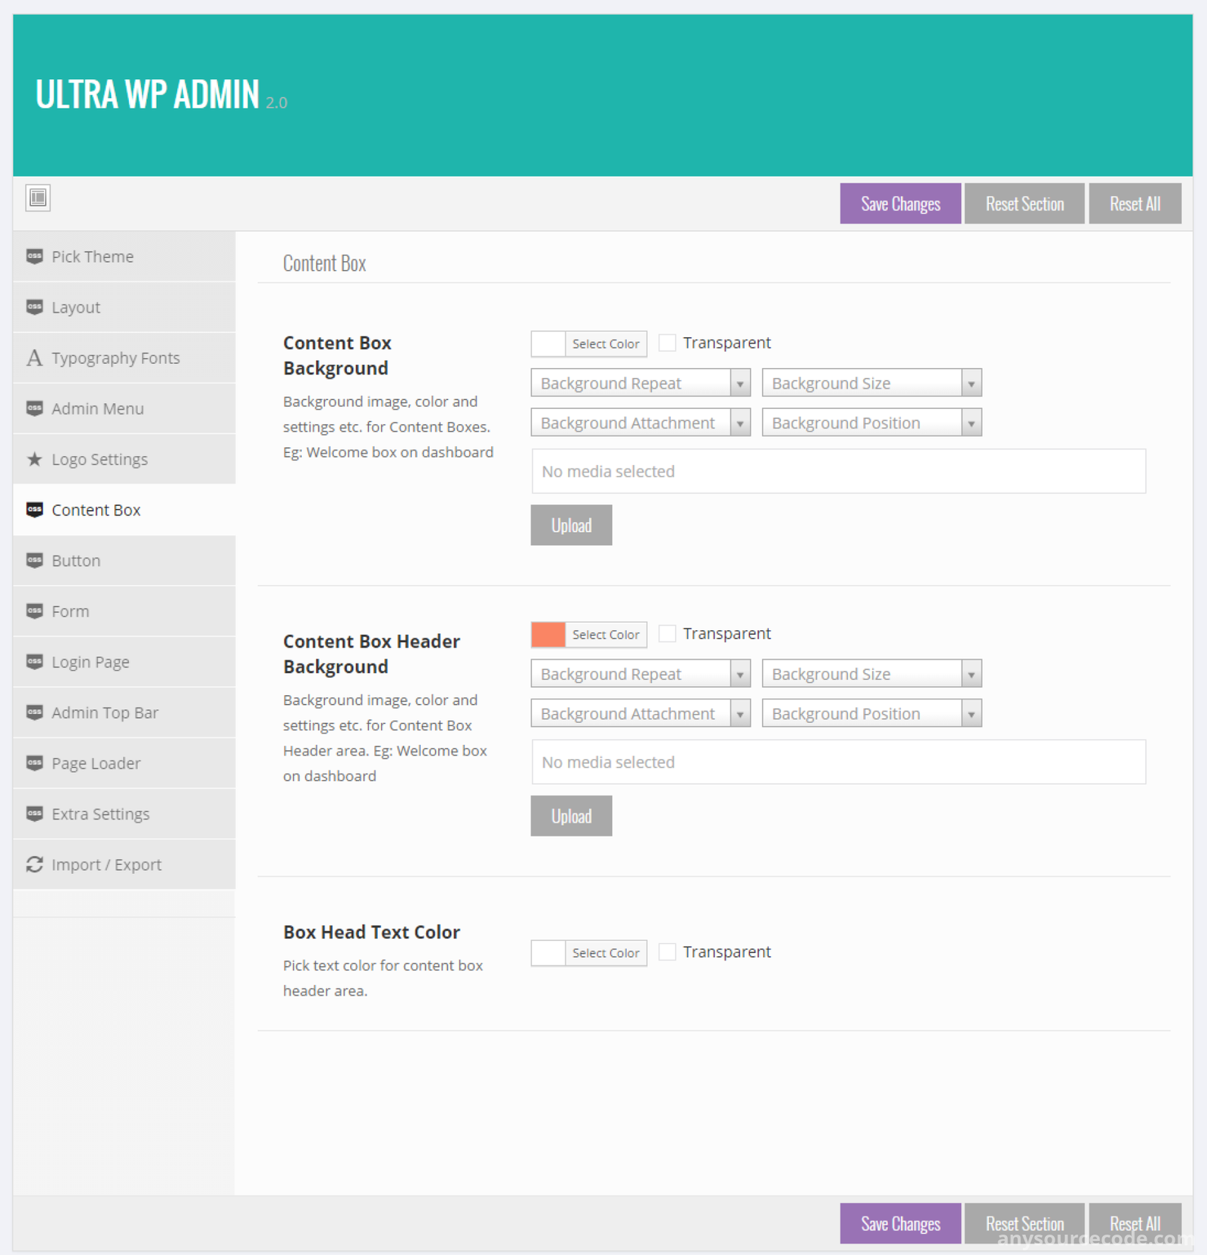Image resolution: width=1207 pixels, height=1255 pixels.
Task: Open Background Position dropdown for Content Box Background
Action: point(871,423)
